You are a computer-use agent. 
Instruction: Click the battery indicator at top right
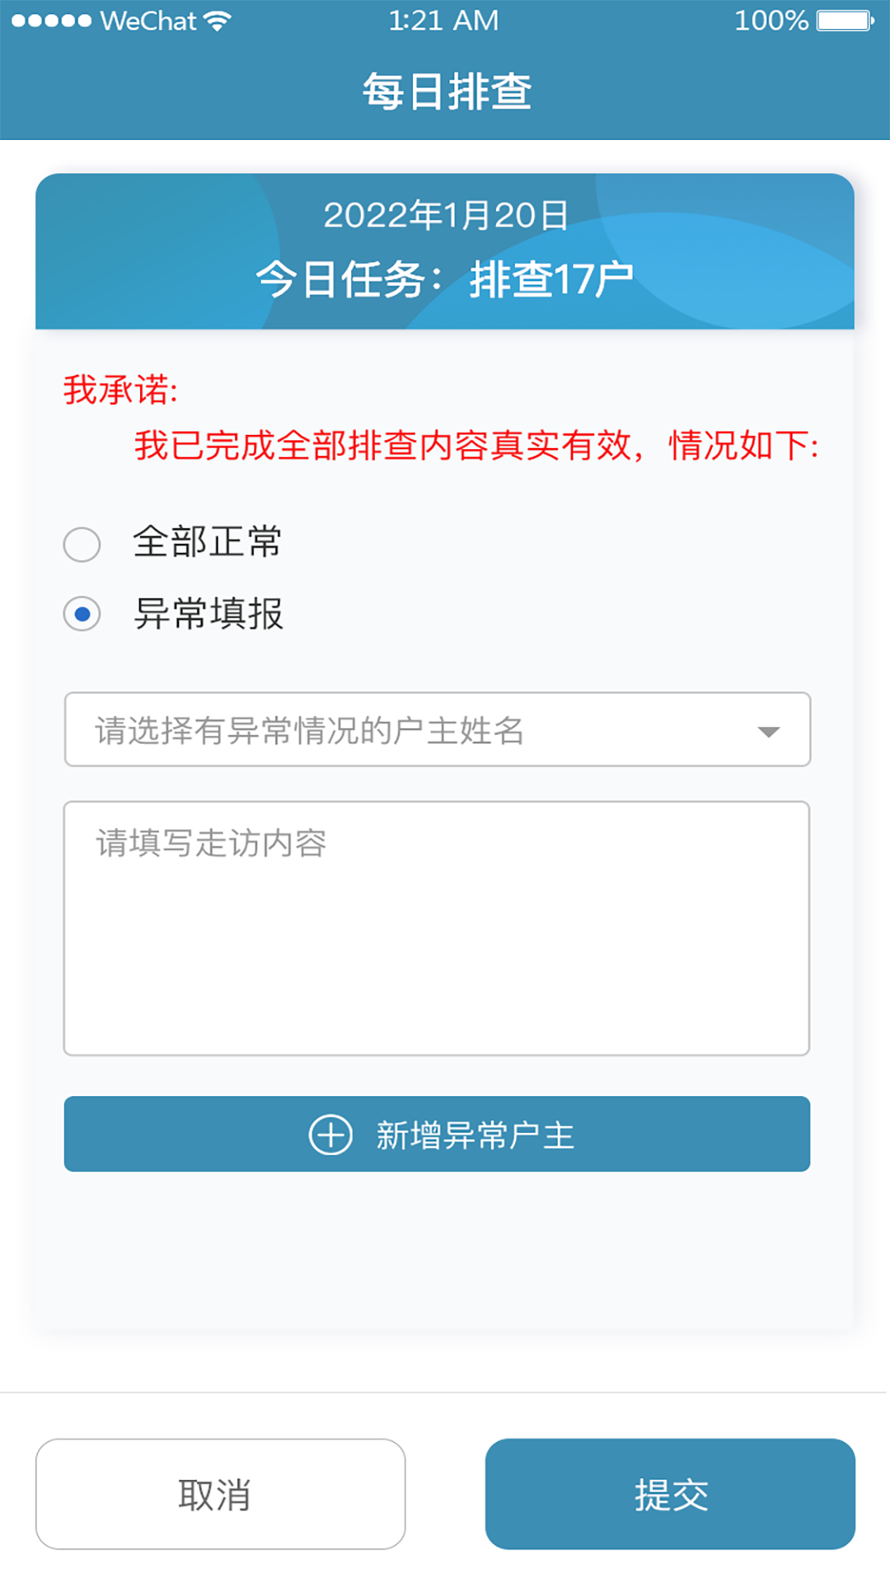(x=841, y=20)
